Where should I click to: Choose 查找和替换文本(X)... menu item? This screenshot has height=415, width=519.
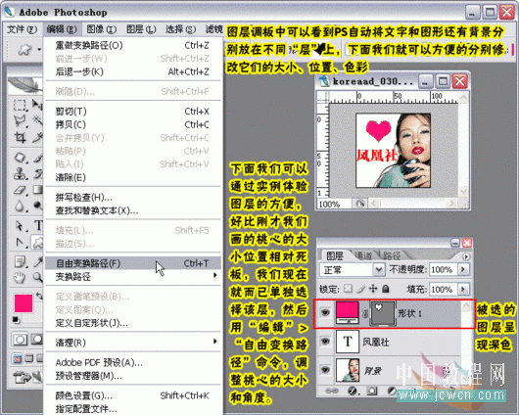pyautogui.click(x=133, y=210)
